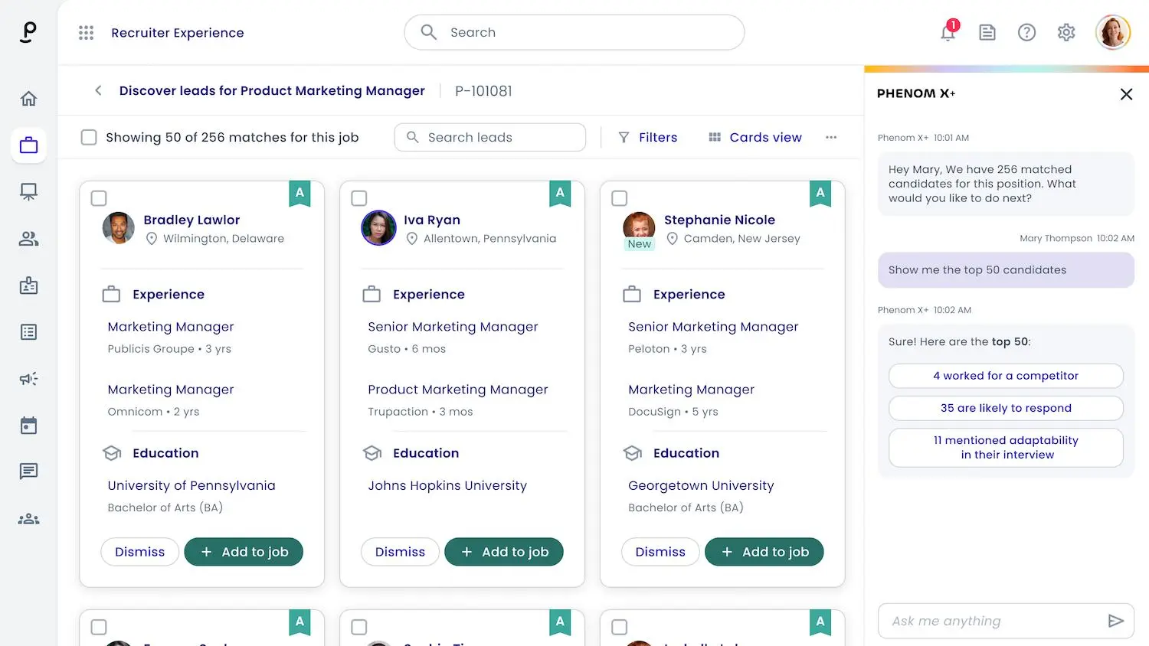The image size is (1149, 646).
Task: Click the Jobs briefcase sidebar icon
Action: coord(28,145)
